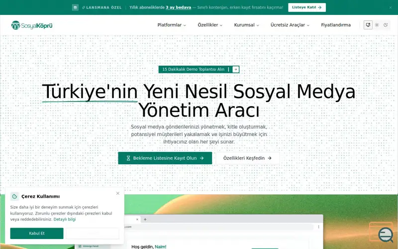This screenshot has height=249, width=398.
Task: Click Özellikleri Keşfedin button
Action: (x=248, y=158)
